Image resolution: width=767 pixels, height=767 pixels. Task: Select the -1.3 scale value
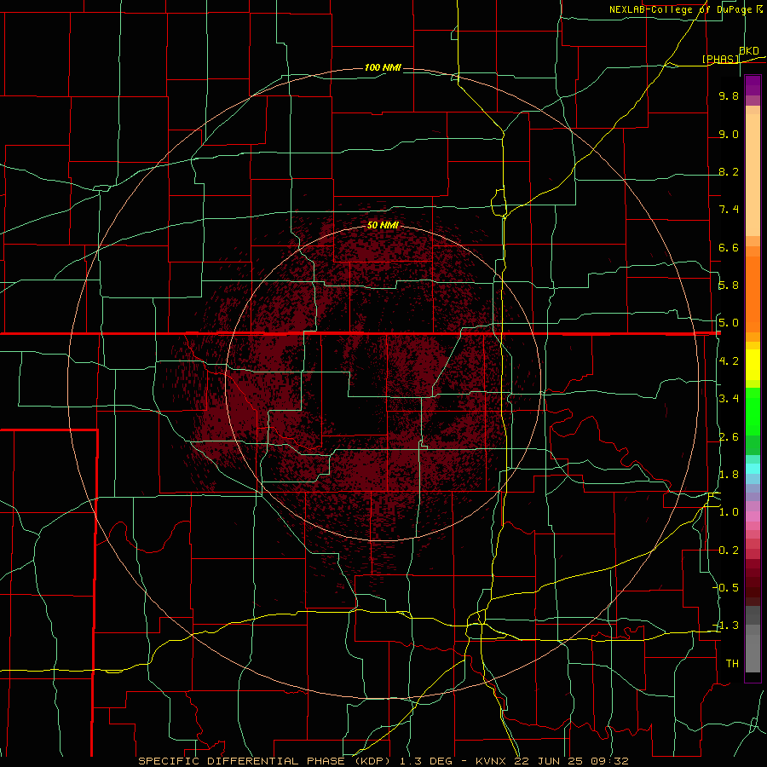point(727,626)
